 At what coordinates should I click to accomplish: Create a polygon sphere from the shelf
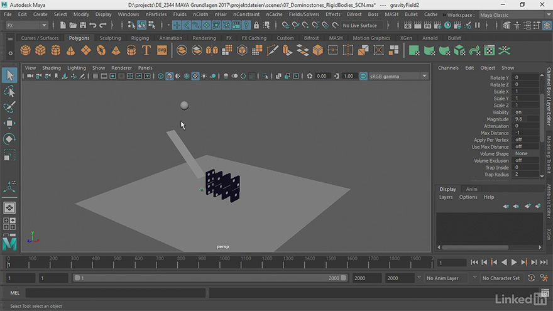coord(25,50)
